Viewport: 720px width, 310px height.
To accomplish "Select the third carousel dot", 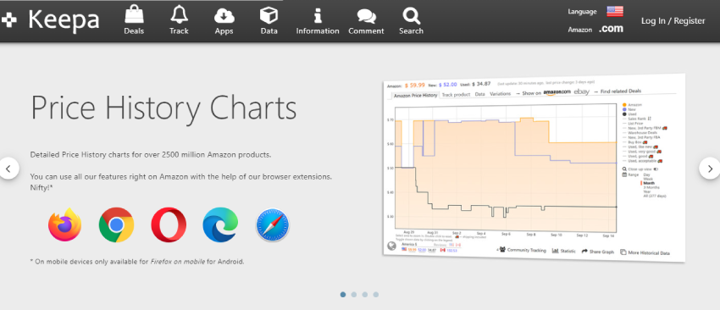I will pos(364,295).
